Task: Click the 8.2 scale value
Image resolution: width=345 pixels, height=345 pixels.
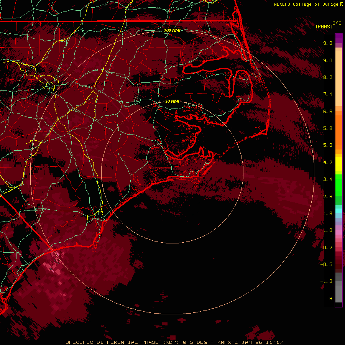Action: 328,77
